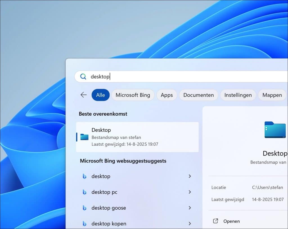The height and width of the screenshot is (229, 288).
Task: Select the 'desktop kopen' suggestion
Action: 137,223
